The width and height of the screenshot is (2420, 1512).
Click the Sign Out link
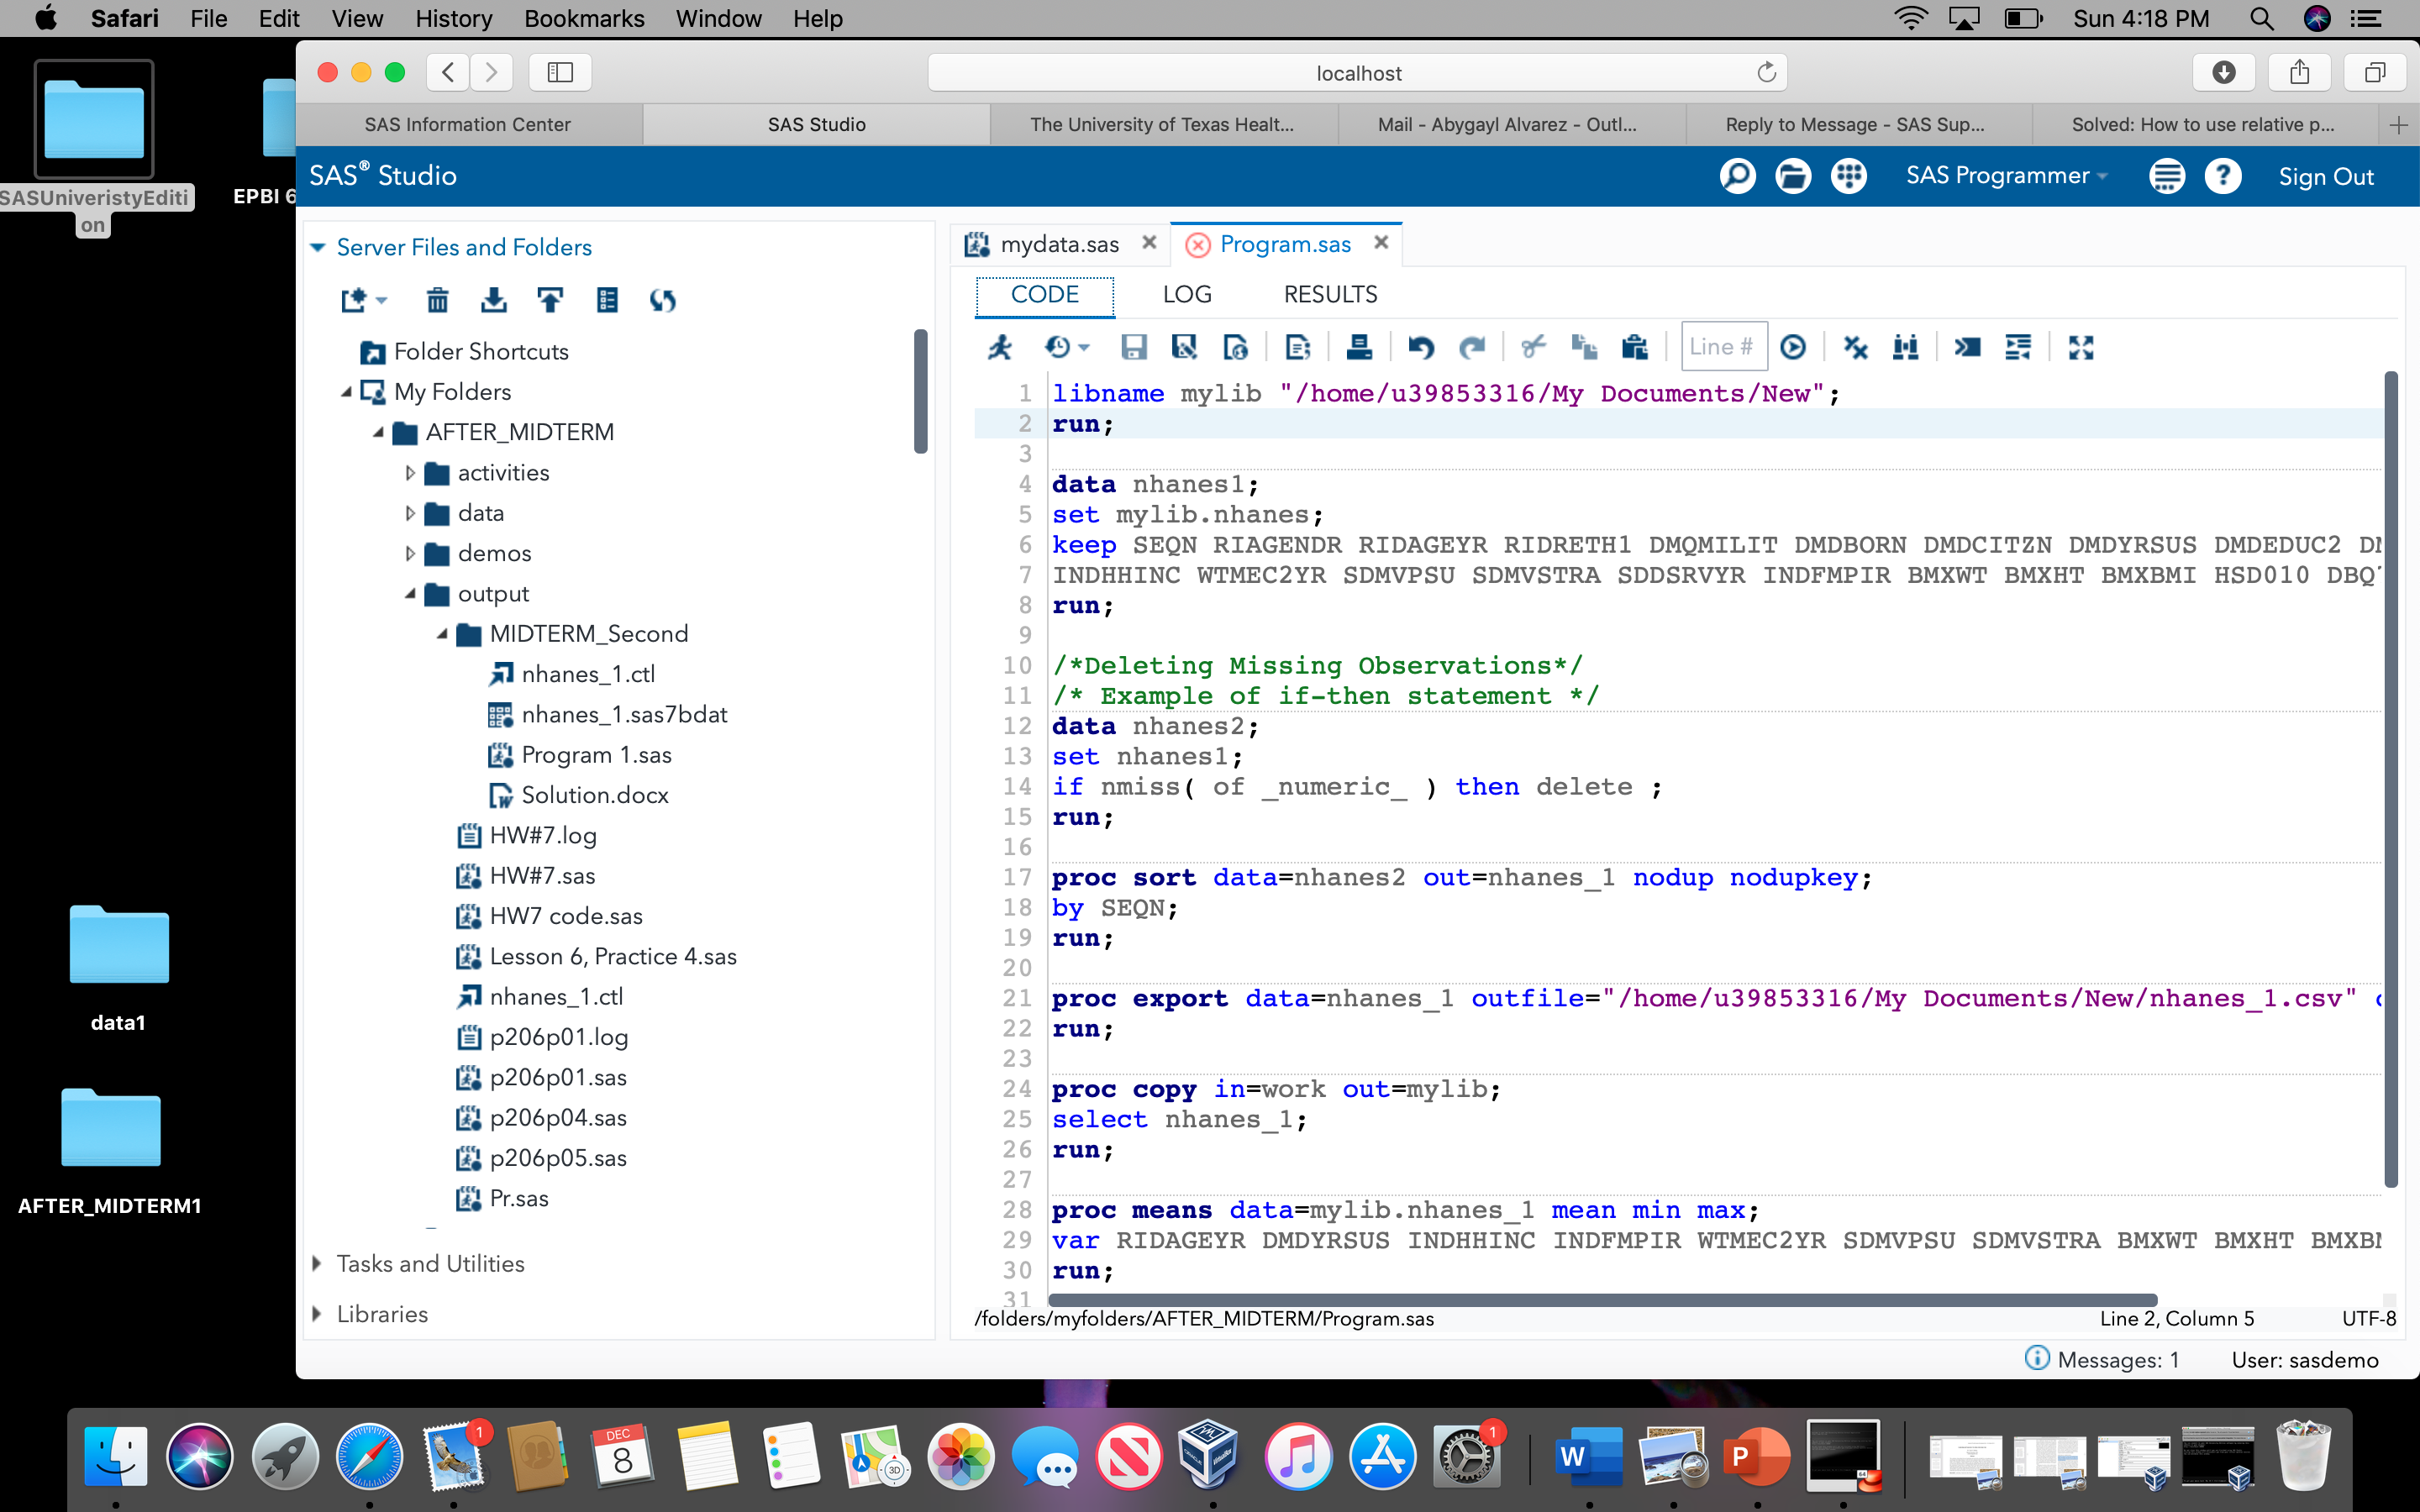(2325, 176)
